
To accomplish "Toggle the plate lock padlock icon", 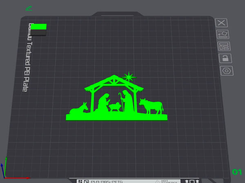I will (225, 58).
